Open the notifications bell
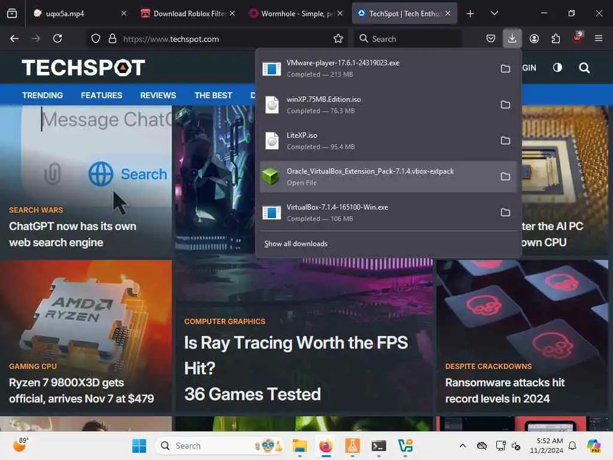The height and width of the screenshot is (460, 613). pos(572,446)
